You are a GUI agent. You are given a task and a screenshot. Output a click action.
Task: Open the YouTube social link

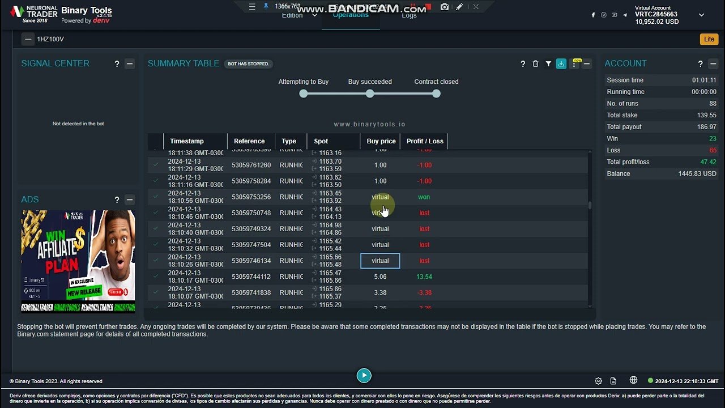(x=615, y=15)
